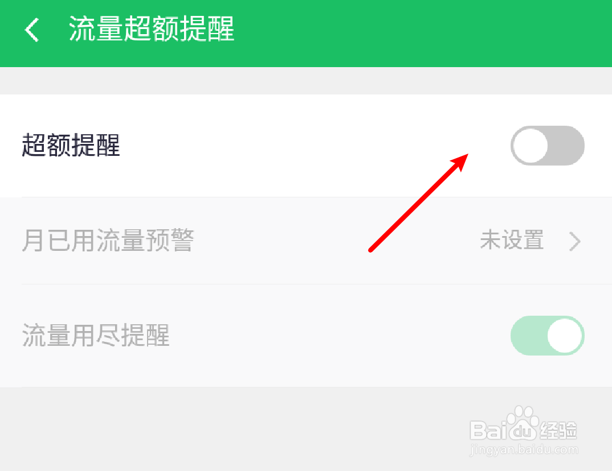Click the gray track of 超额提醒 switch
Viewport: 612px width, 471px height.
[x=567, y=145]
